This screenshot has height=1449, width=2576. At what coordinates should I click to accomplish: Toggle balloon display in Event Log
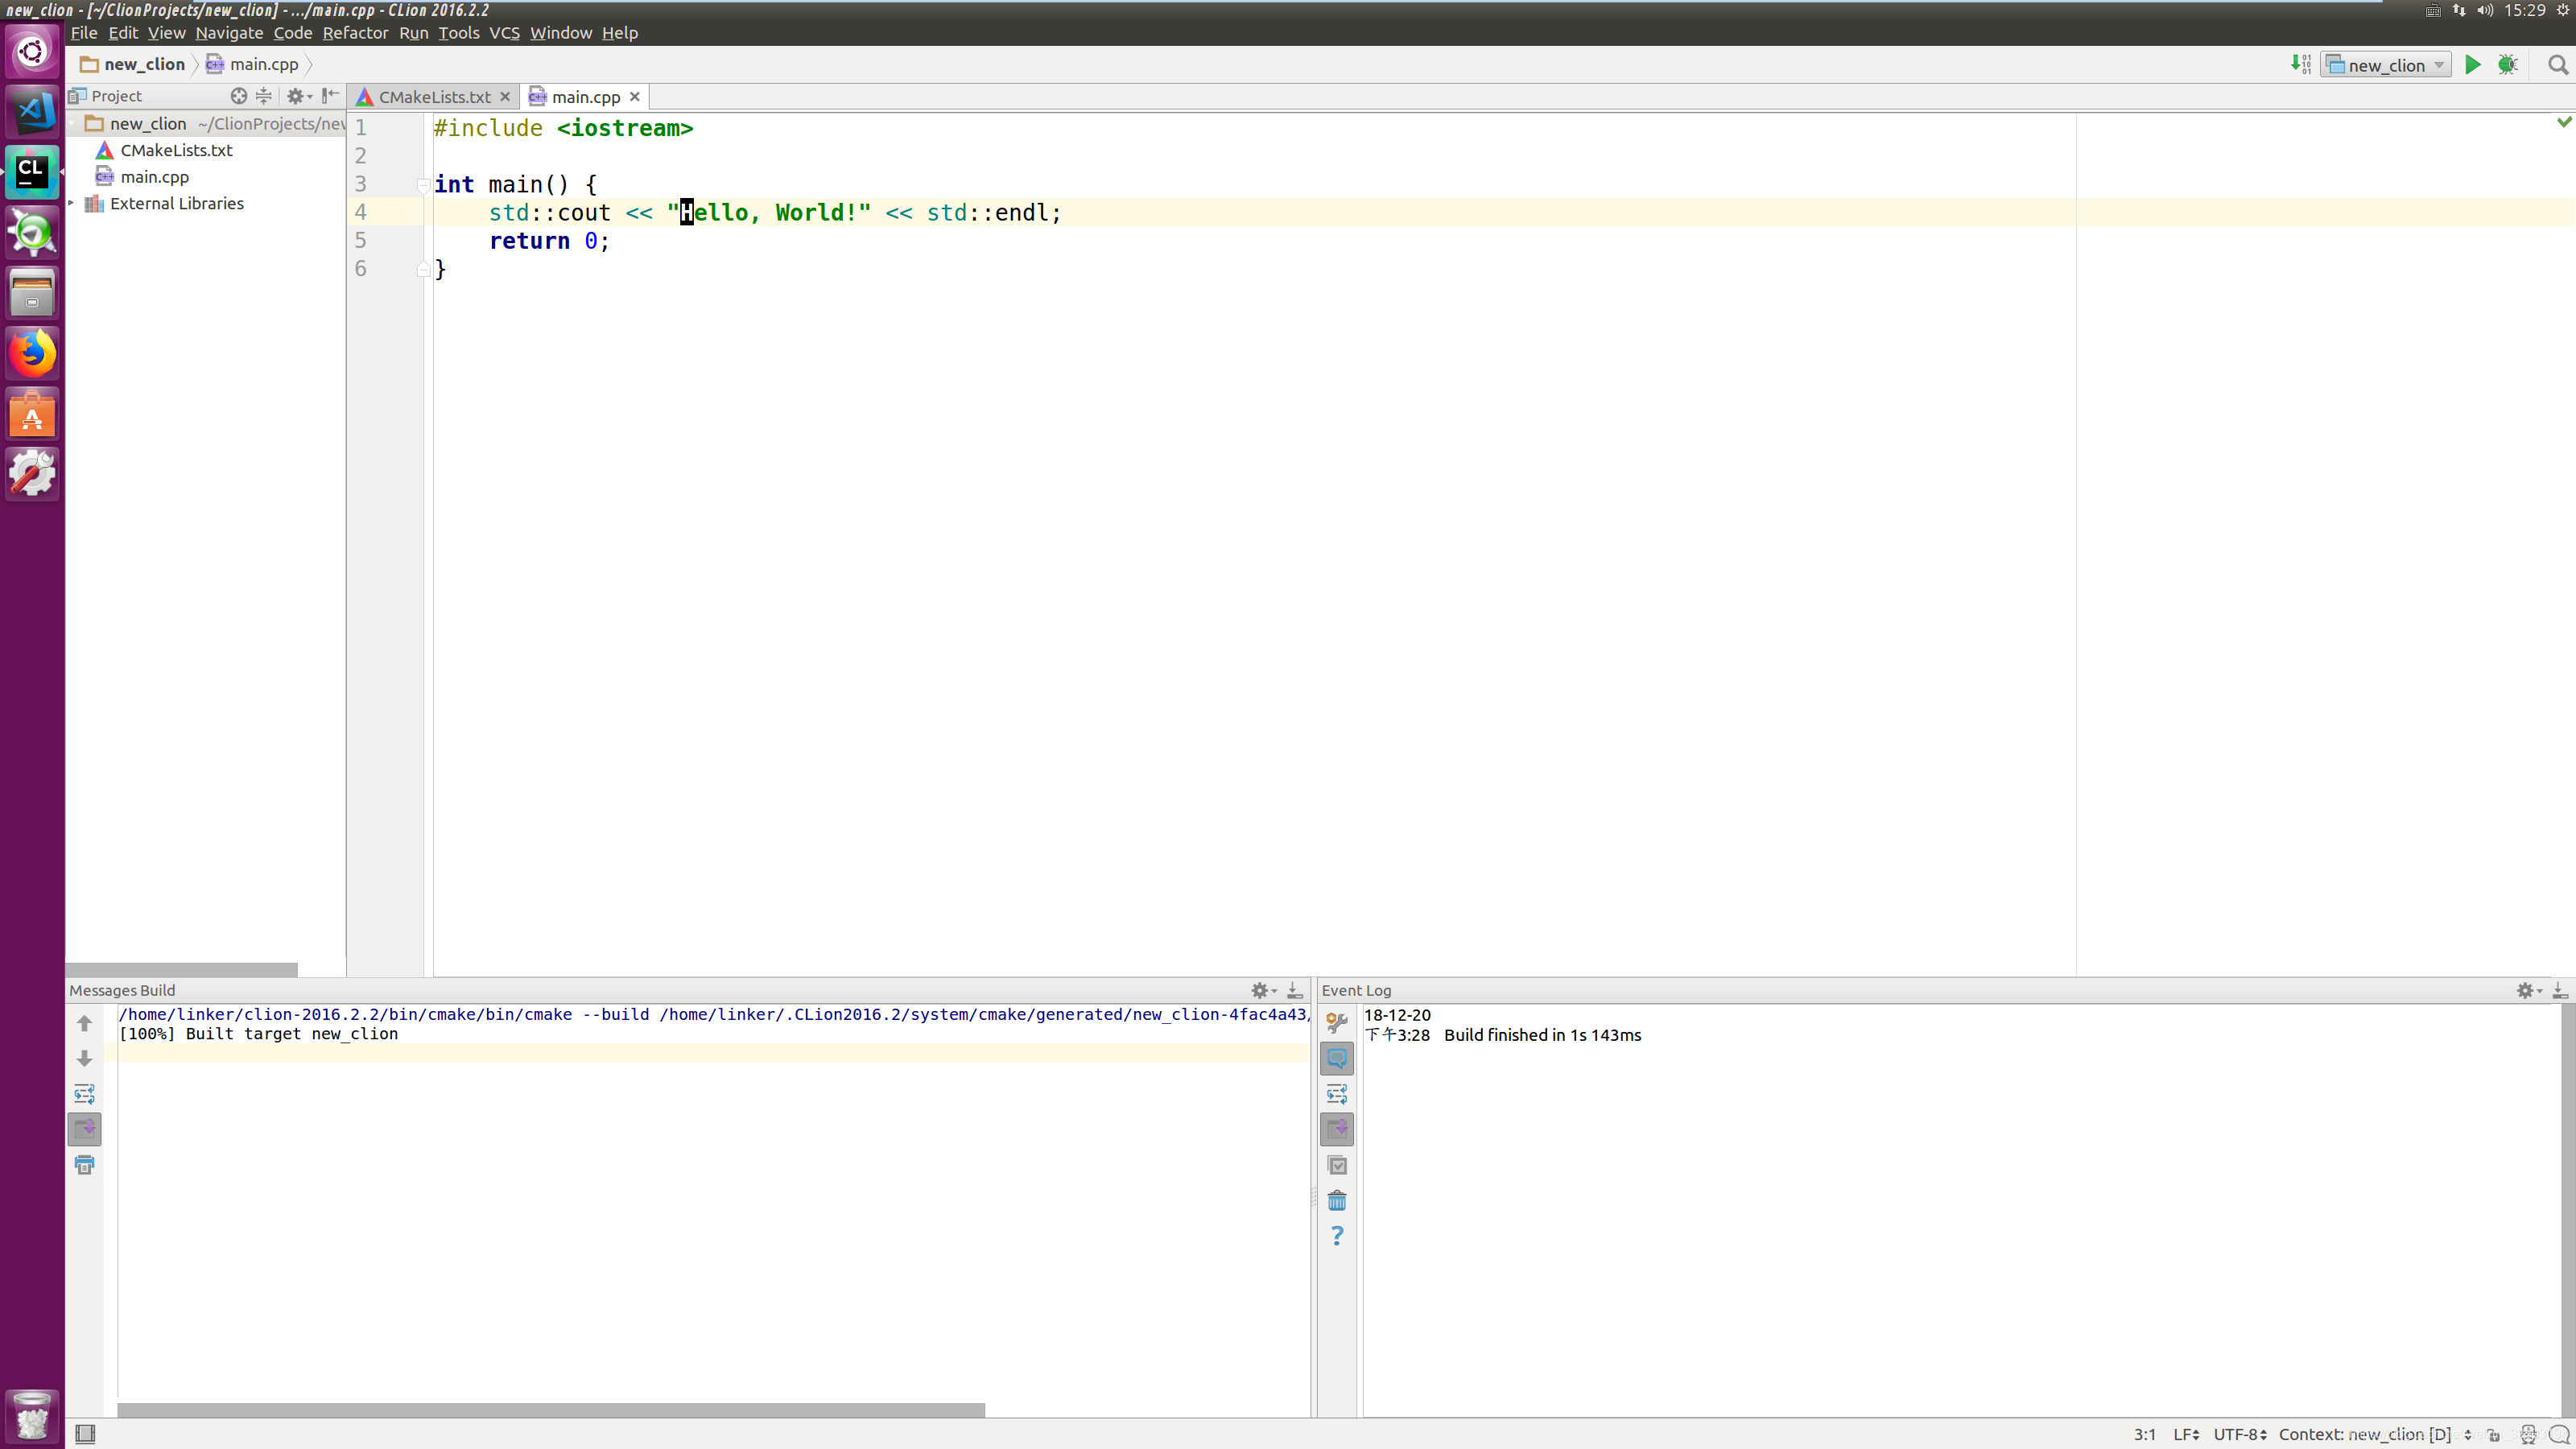pos(1337,1058)
